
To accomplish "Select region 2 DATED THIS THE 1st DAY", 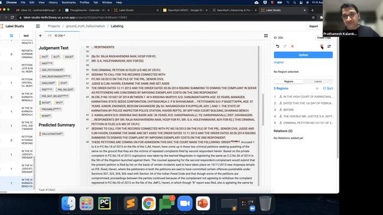I will (x=303, y=103).
